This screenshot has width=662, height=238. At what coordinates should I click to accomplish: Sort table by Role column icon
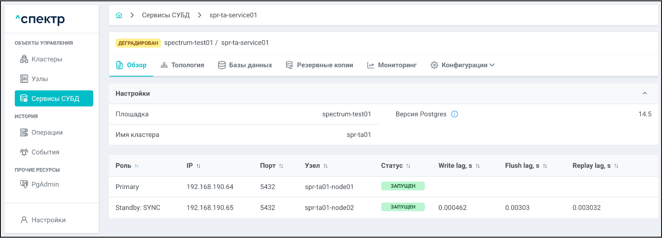click(x=137, y=166)
